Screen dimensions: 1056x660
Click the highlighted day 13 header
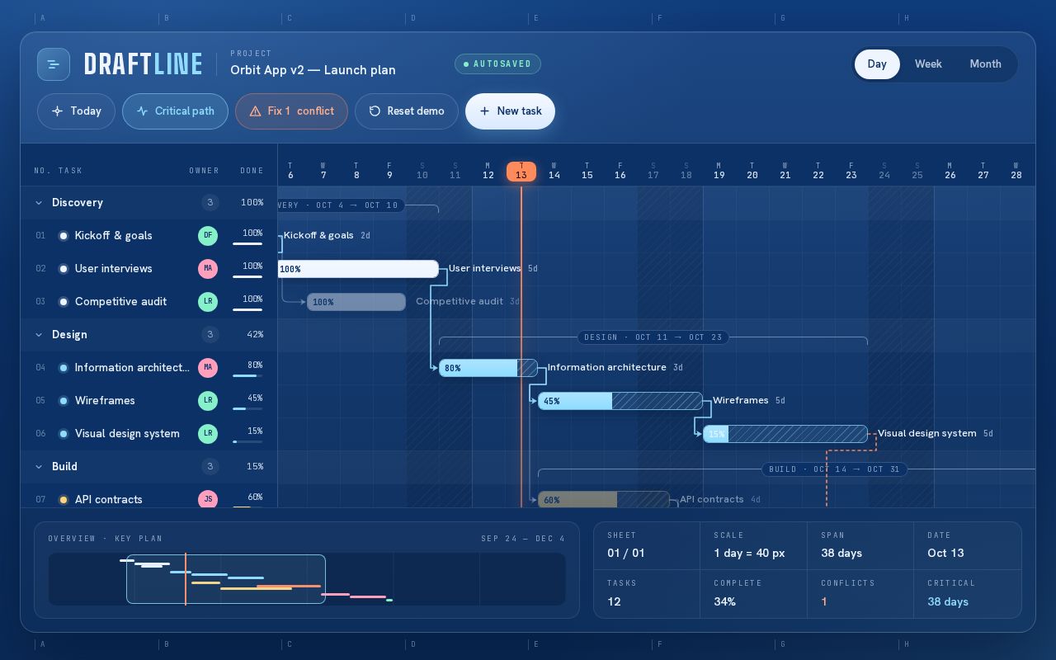click(521, 172)
